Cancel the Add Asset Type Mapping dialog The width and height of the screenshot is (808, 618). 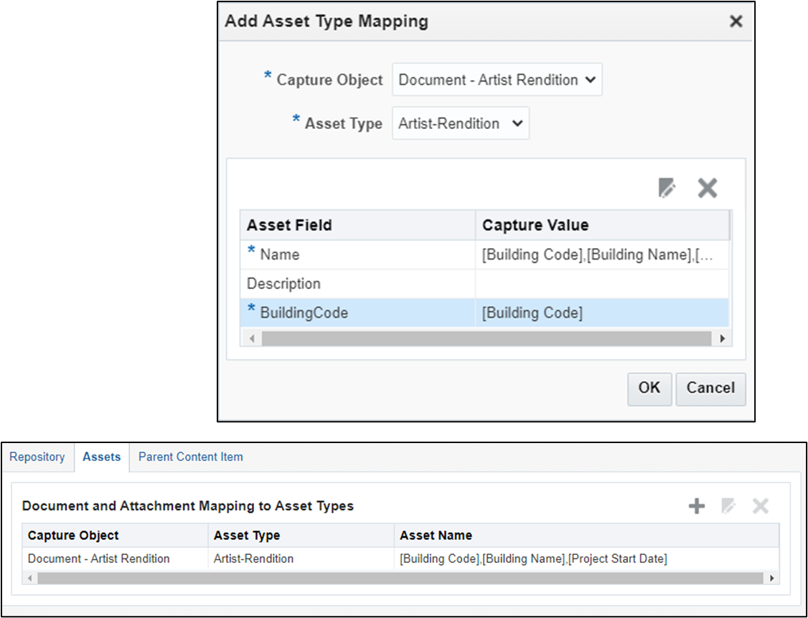point(710,389)
